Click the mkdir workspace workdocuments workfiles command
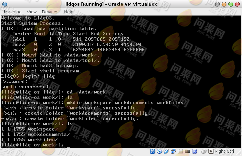Screen dimensions: 242x156 (125, 102)
